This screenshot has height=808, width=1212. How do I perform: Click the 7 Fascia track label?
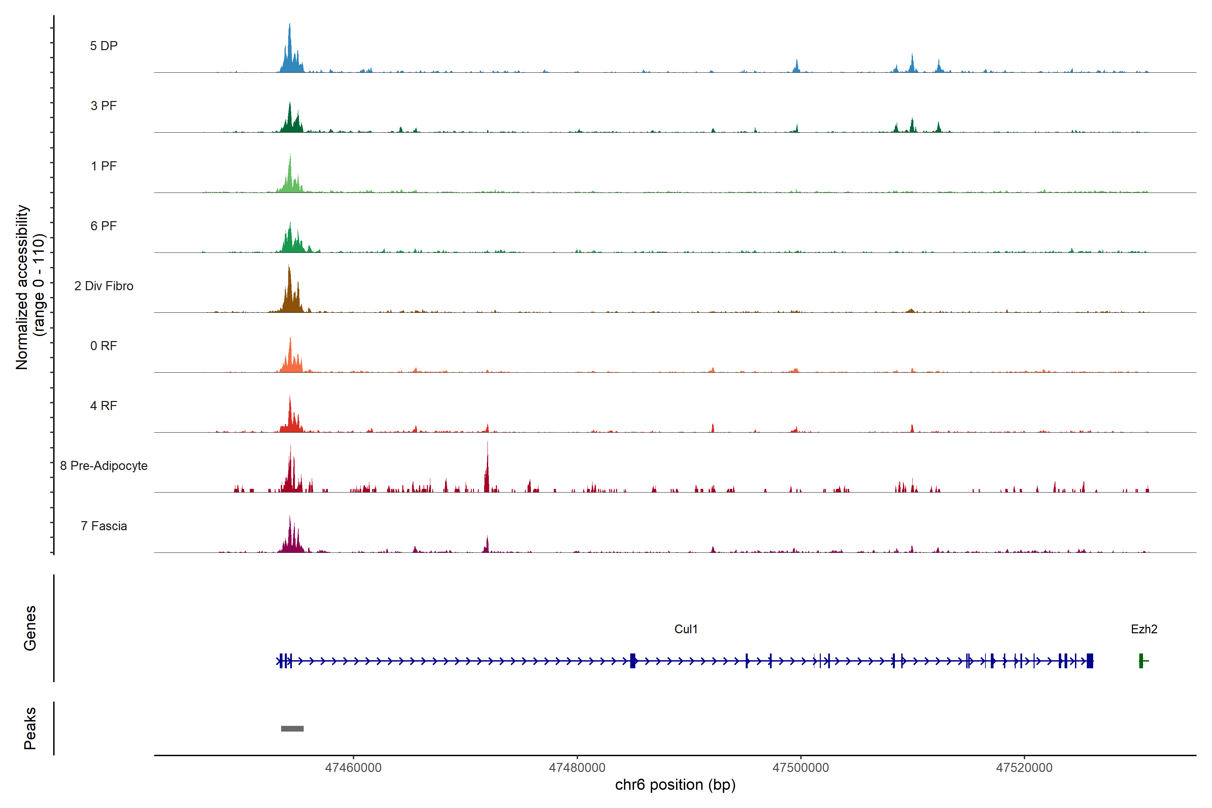tap(104, 526)
